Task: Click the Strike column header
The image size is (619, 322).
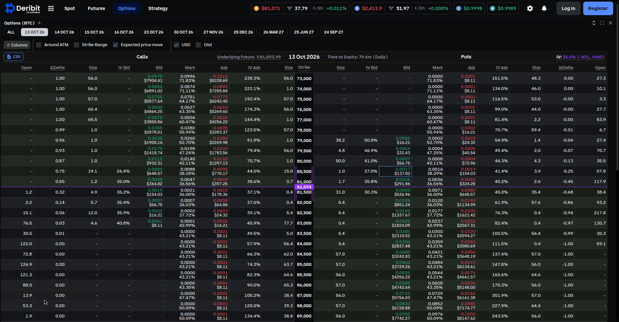Action: [x=304, y=67]
